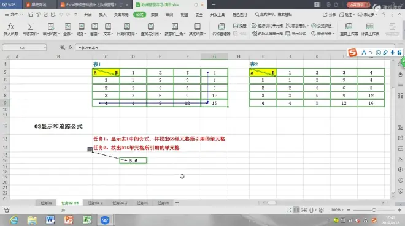Image resolution: width=405 pixels, height=226 pixels.
Task: Click Trace Dependents in the ribbon
Action: pyautogui.click(x=267, y=33)
